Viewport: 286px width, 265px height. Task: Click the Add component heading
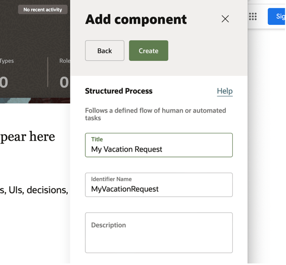point(136,19)
